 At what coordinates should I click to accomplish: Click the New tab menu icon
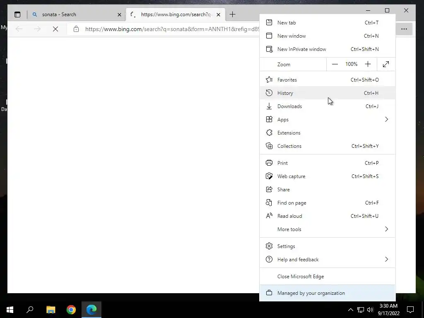pos(269,22)
